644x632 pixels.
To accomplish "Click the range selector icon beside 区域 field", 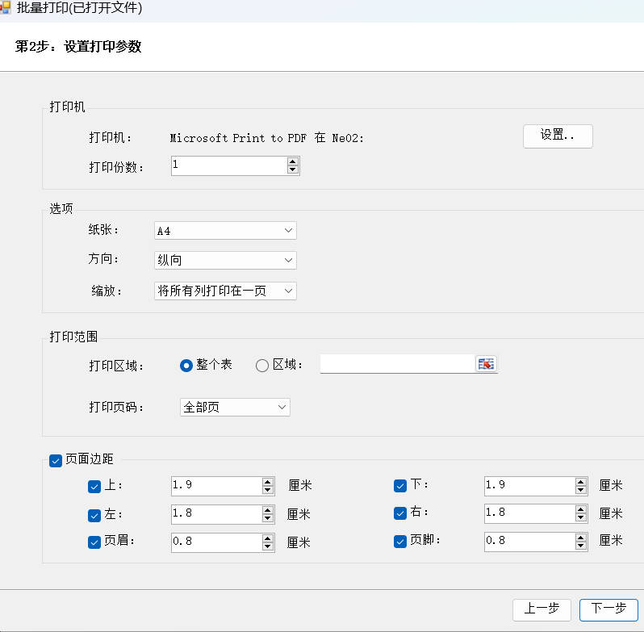I will tap(486, 365).
